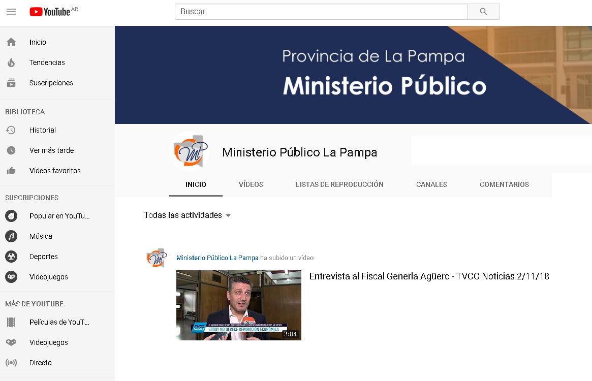Viewport: 592px width, 381px height.
Task: Open Directo via the live broadcast icon
Action: tap(11, 363)
